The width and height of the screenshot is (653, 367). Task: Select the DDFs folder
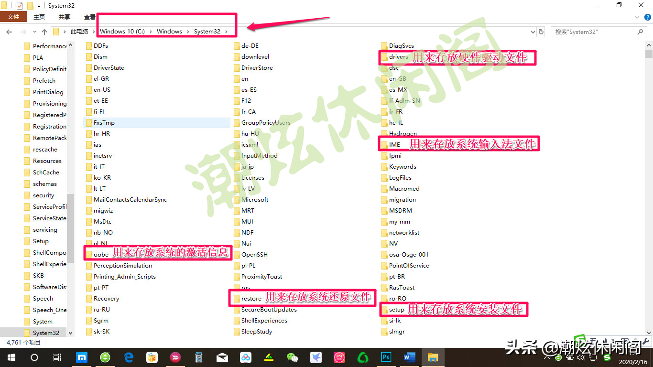[x=101, y=46]
